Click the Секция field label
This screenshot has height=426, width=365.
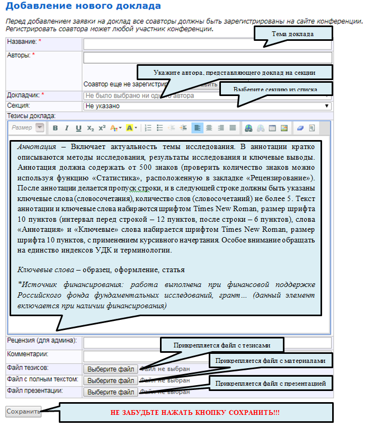click(x=19, y=106)
